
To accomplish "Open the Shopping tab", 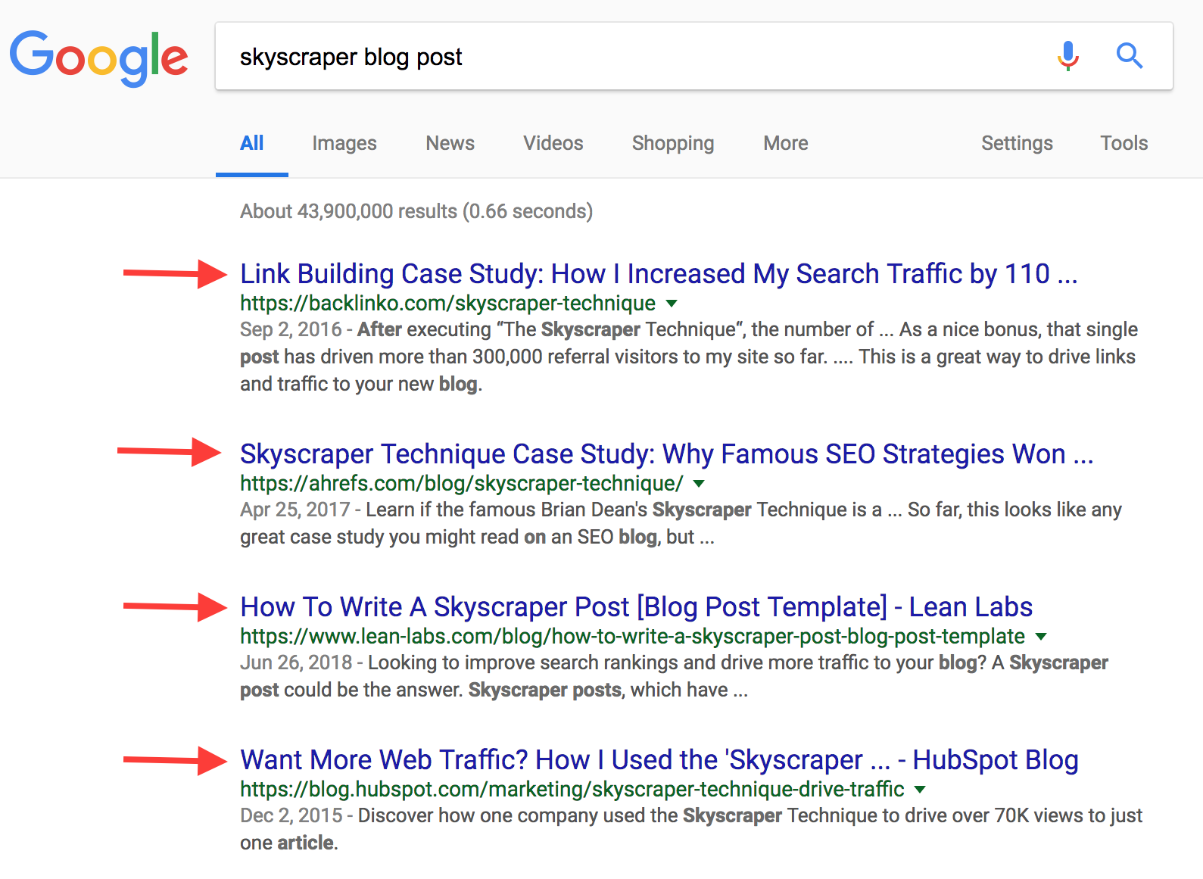I will 673,143.
